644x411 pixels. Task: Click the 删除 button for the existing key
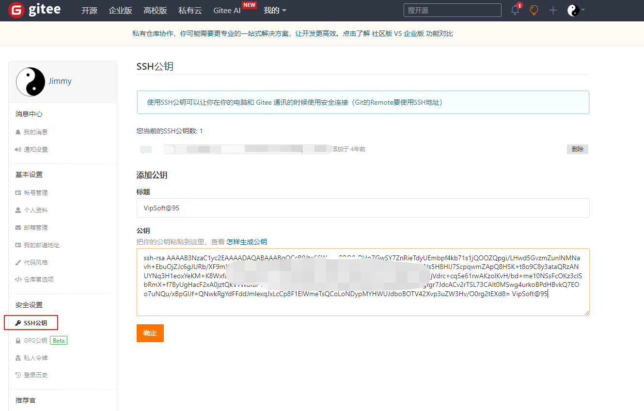(x=577, y=149)
